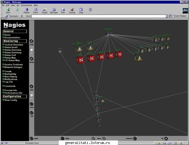Open the Help menu
Viewport: 189px width, 145px height.
(x=36, y=5)
